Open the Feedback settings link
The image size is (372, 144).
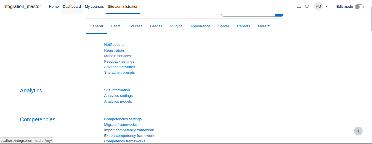pyautogui.click(x=119, y=62)
